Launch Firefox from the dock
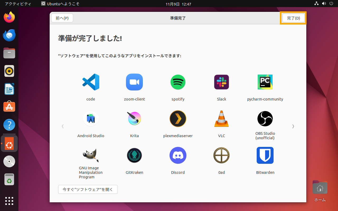Screen dimensions: 338x211 coord(9,17)
